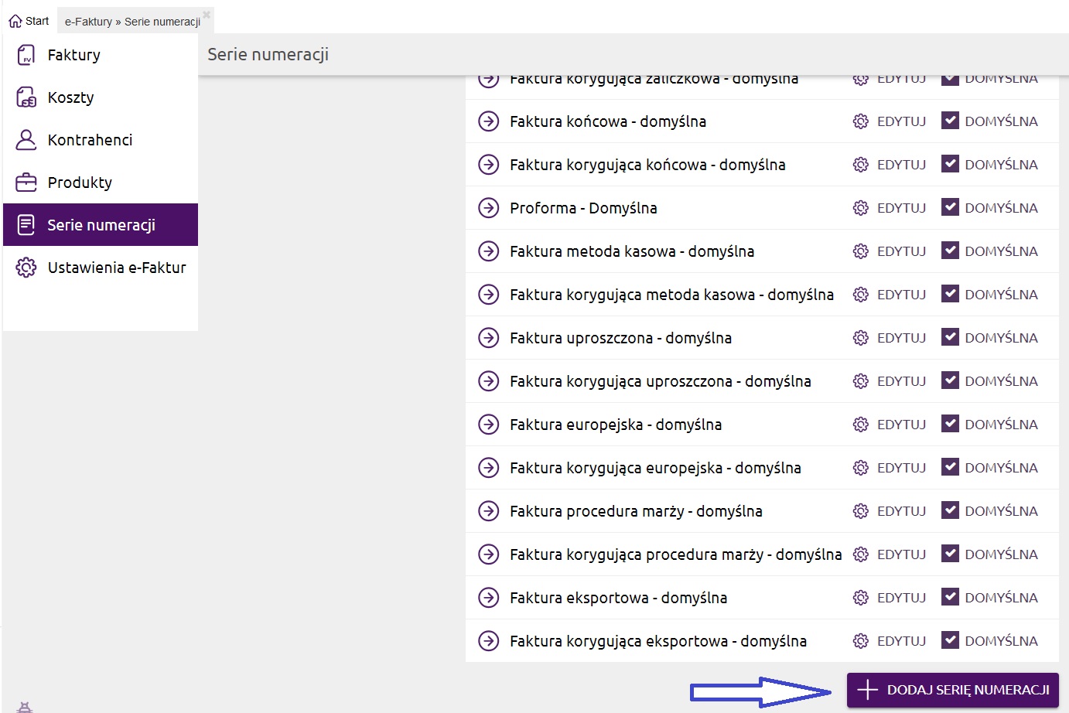Expand the Proforma - Domyślna row
The height and width of the screenshot is (713, 1069).
coord(488,208)
